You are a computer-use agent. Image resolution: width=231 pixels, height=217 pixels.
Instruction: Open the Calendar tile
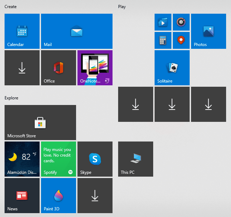click(22, 31)
